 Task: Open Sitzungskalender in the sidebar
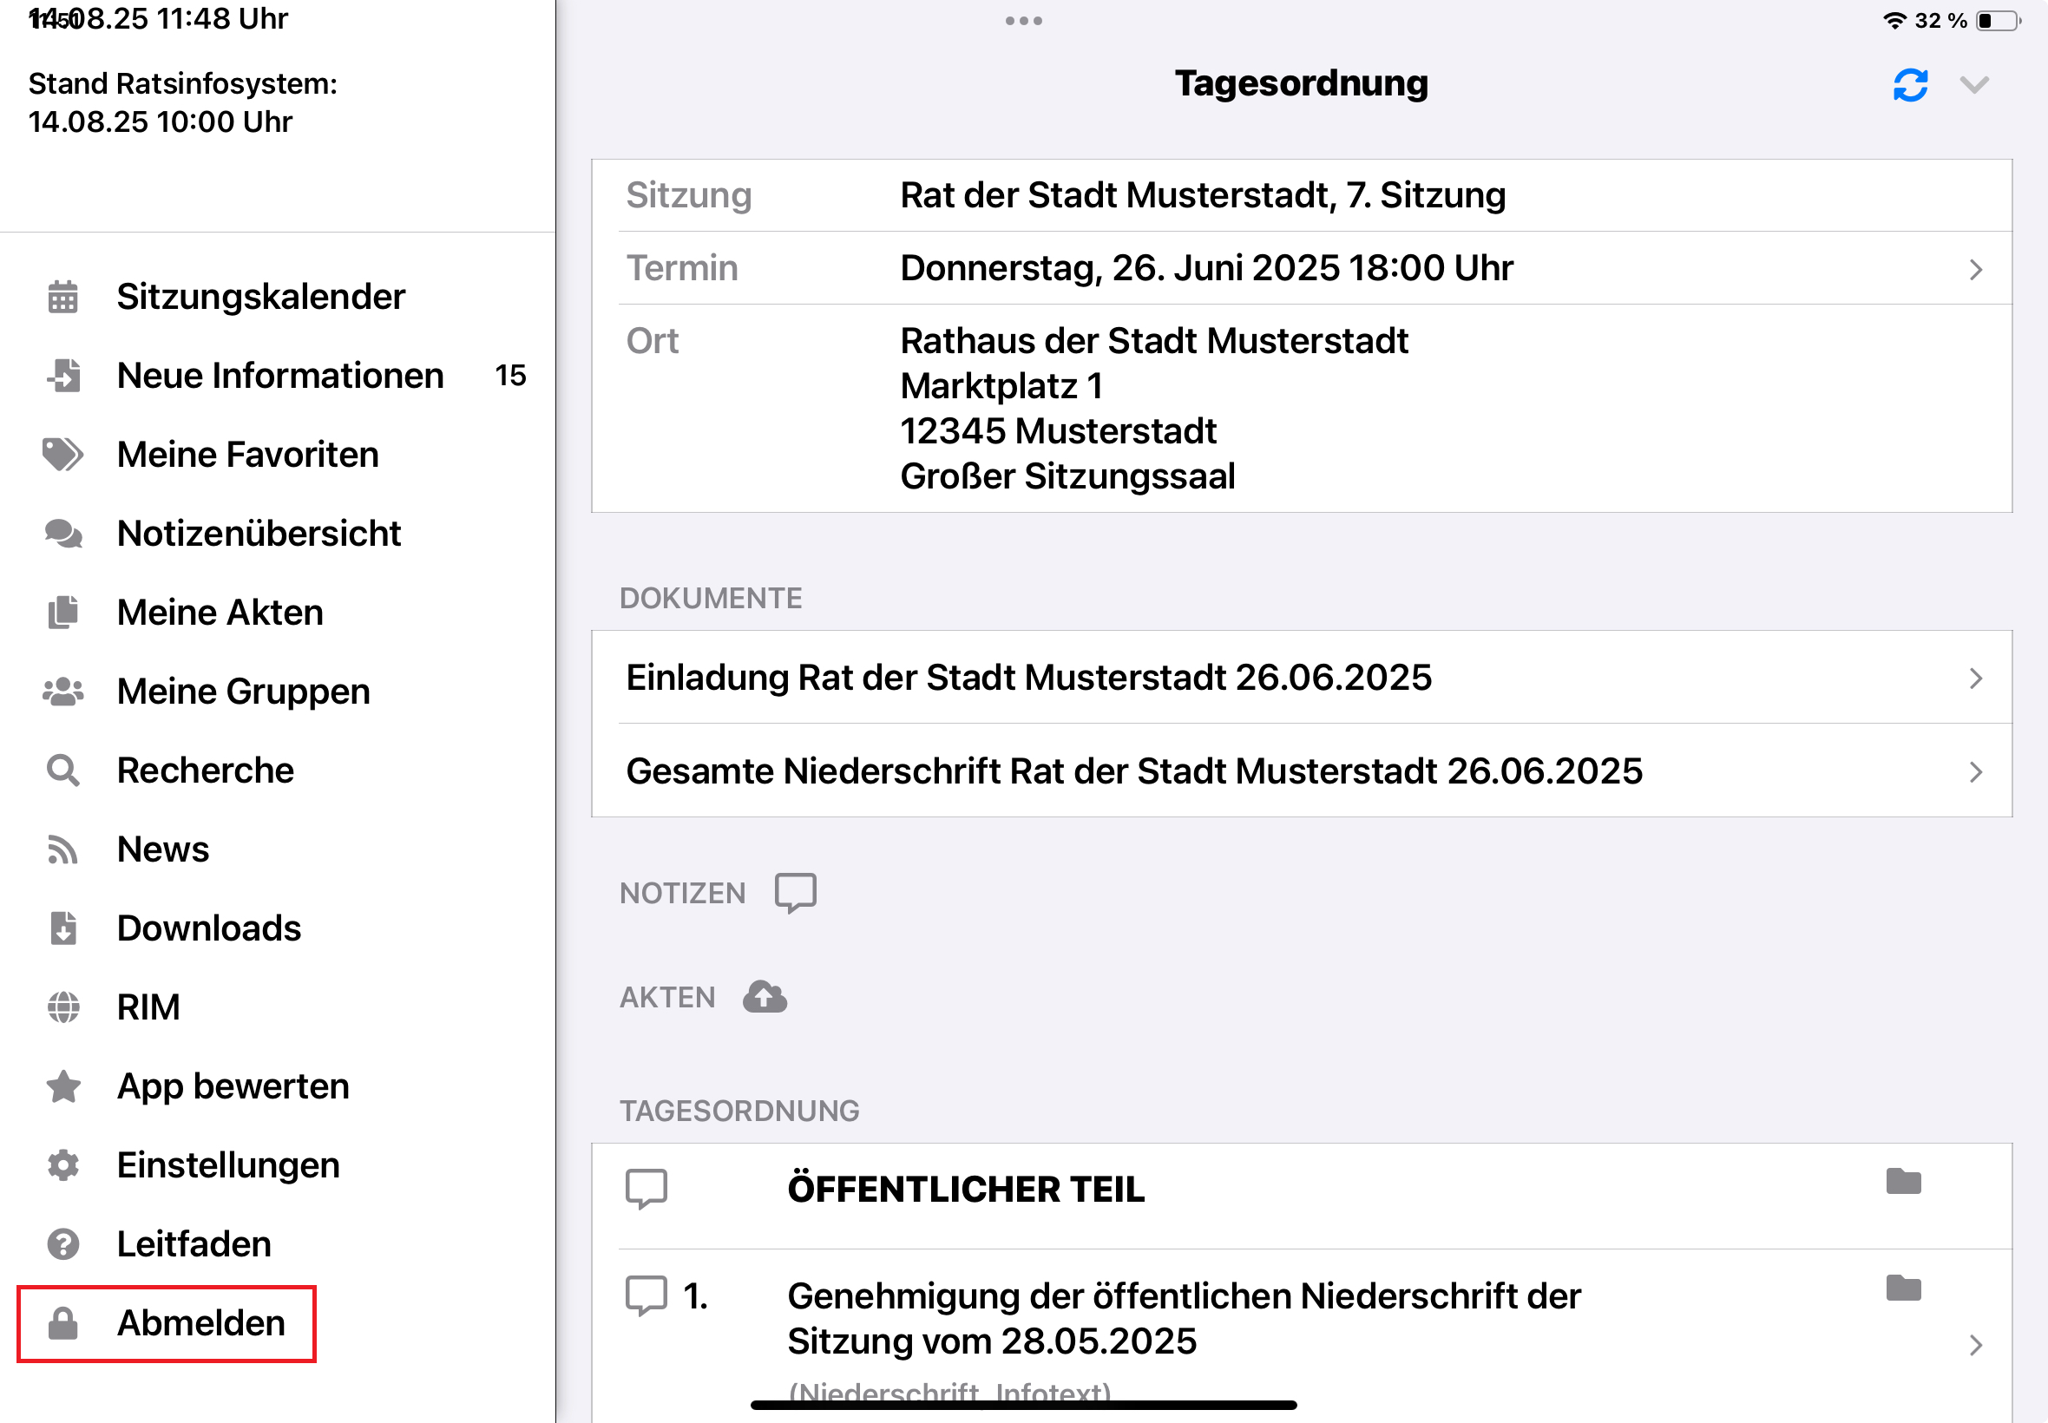point(260,297)
